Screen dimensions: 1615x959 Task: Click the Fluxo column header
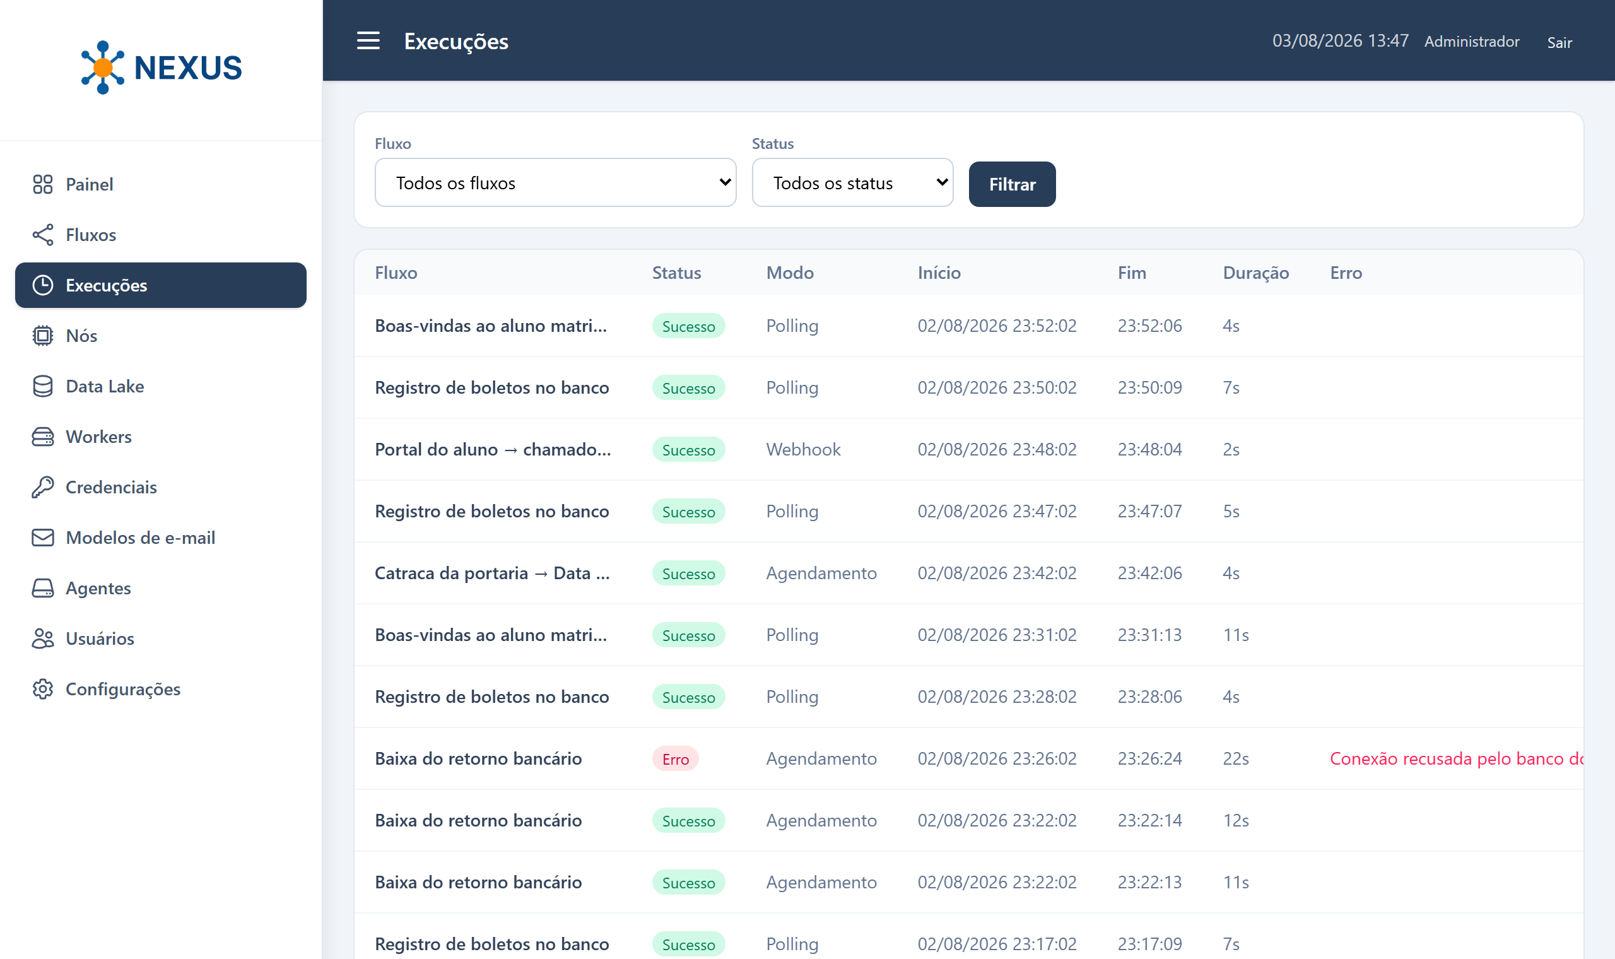click(396, 273)
